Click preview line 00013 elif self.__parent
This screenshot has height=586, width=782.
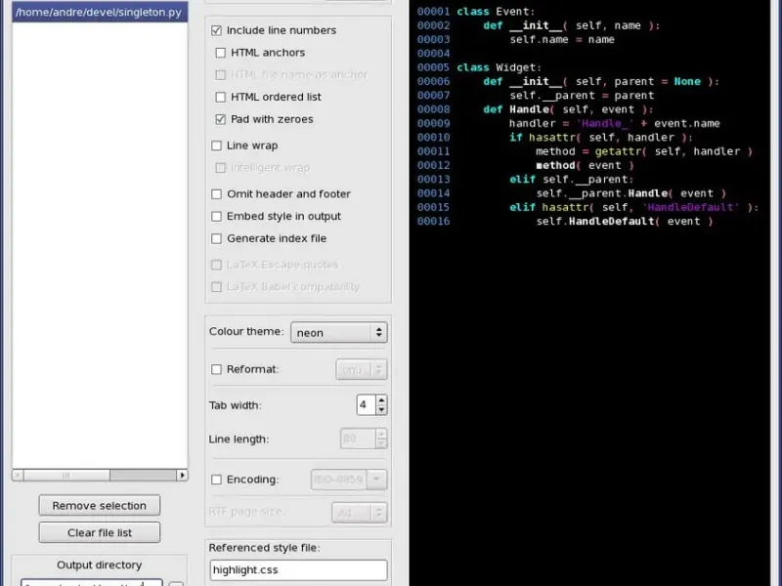(x=526, y=179)
